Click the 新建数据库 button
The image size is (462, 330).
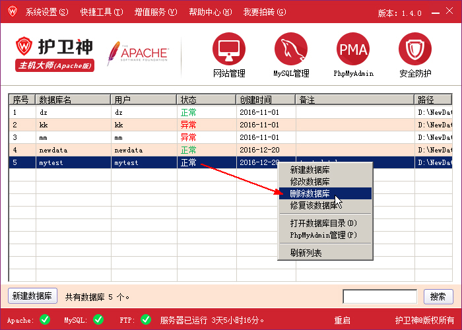click(33, 296)
